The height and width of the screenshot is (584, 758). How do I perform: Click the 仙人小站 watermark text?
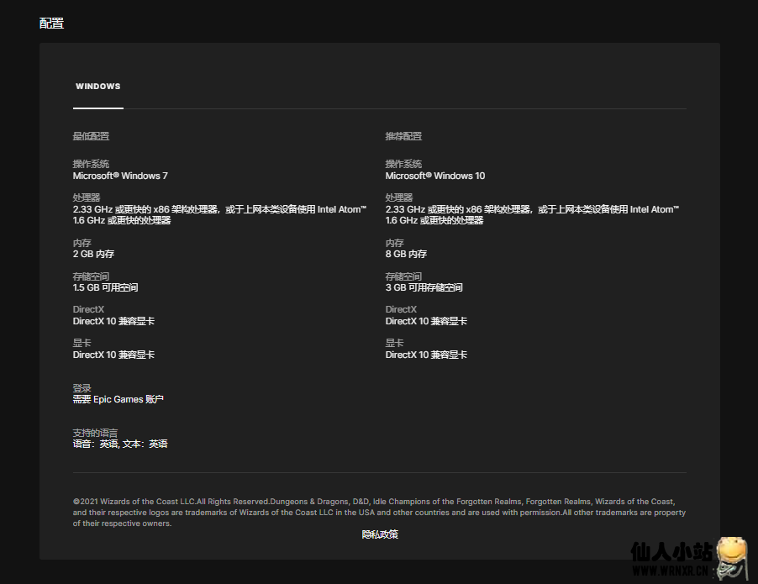coord(671,552)
